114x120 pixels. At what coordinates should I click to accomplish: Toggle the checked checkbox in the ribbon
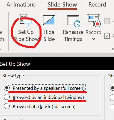[107, 36]
